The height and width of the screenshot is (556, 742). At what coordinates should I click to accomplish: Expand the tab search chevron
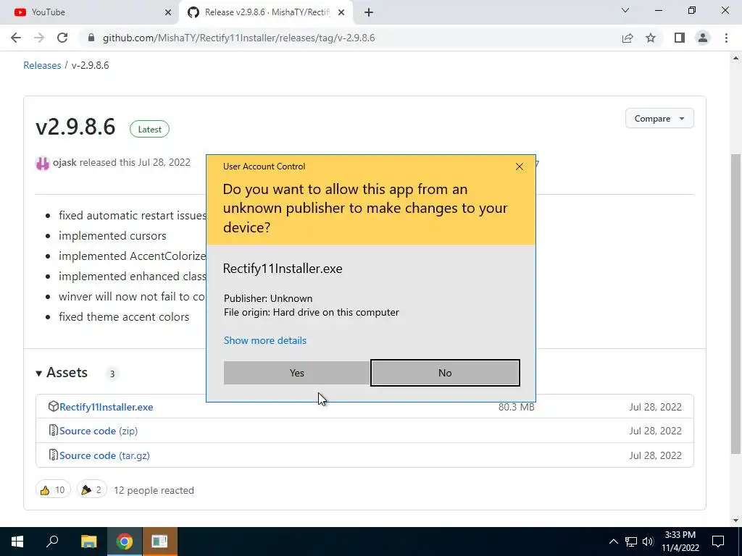625,10
